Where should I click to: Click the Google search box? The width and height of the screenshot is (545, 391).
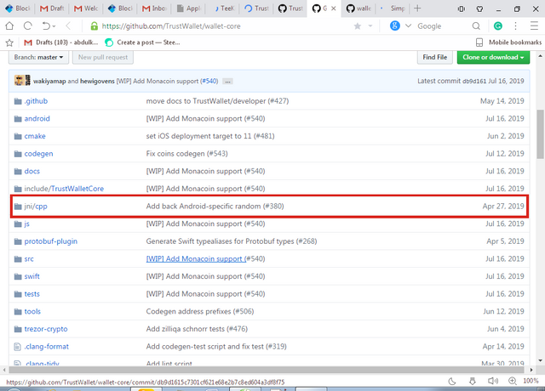(441, 26)
